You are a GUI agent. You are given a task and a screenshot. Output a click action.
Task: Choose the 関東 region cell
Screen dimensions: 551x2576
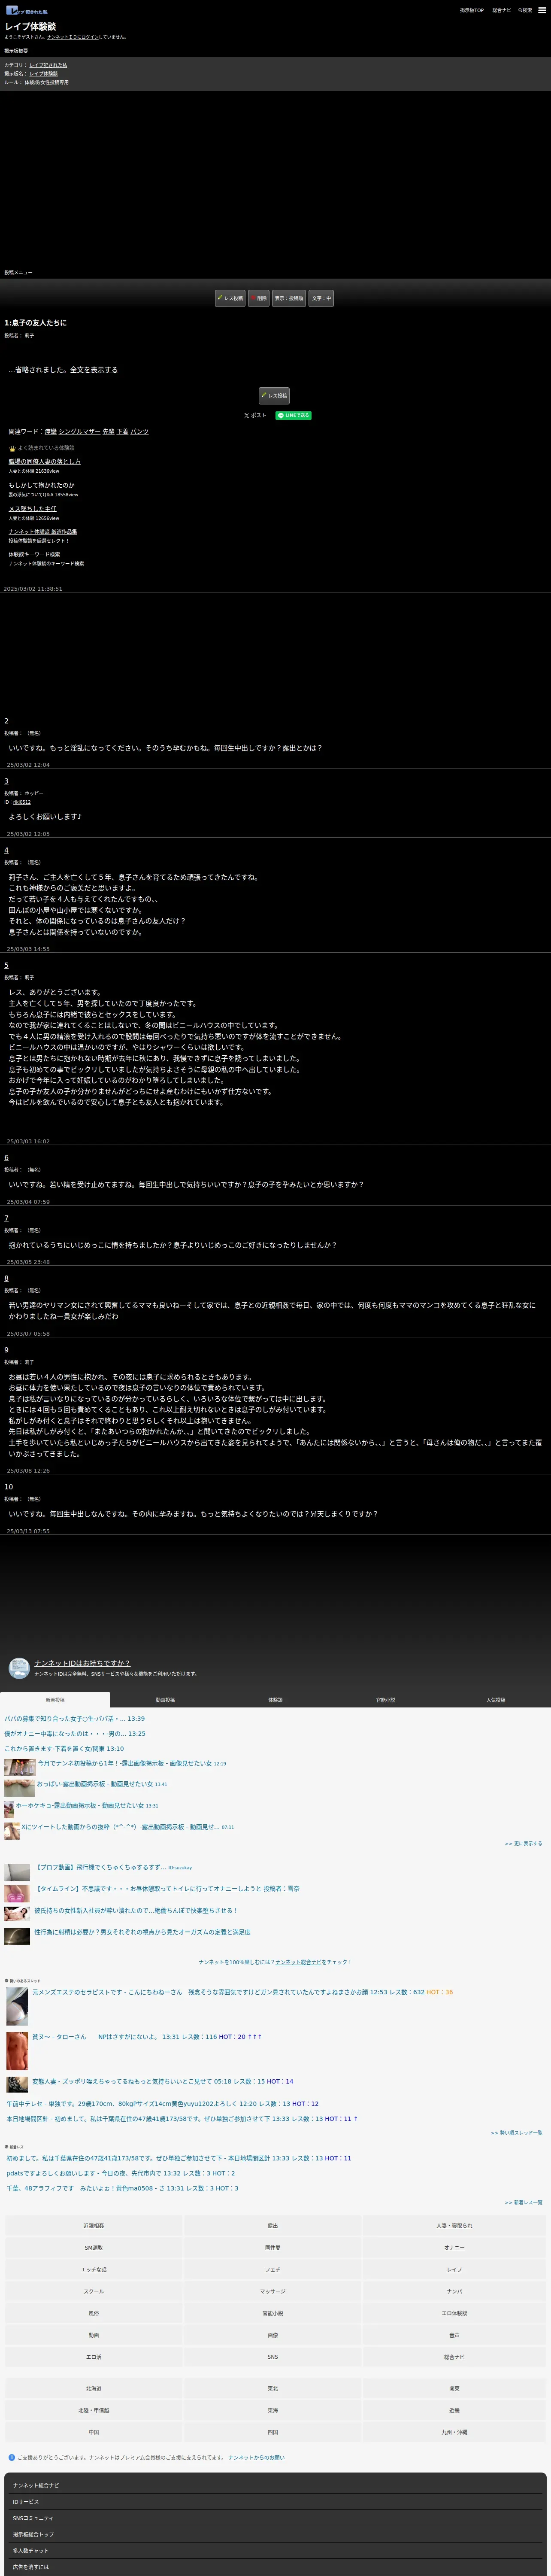click(454, 2388)
